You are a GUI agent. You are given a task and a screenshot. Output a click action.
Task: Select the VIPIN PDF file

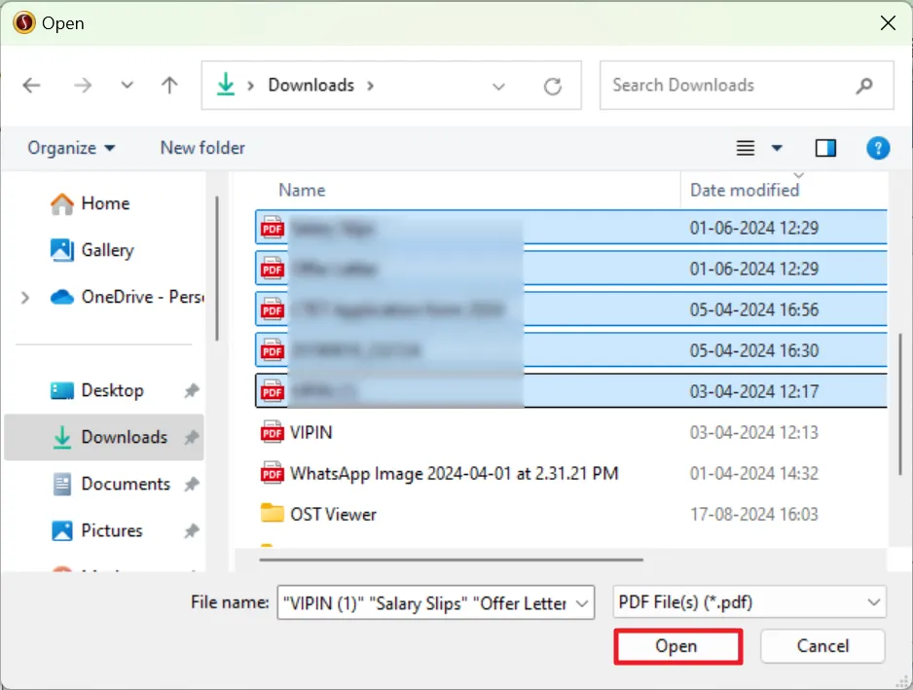(x=310, y=432)
